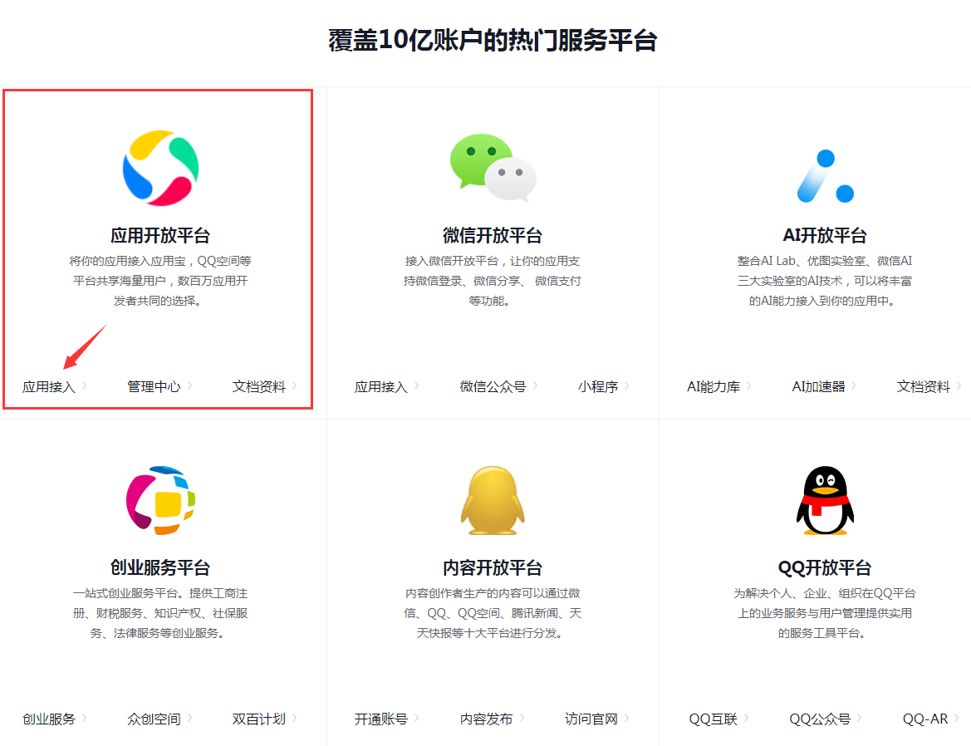Viewport: 971px width, 746px height.
Task: Open 小程序 link
Action: coord(598,387)
